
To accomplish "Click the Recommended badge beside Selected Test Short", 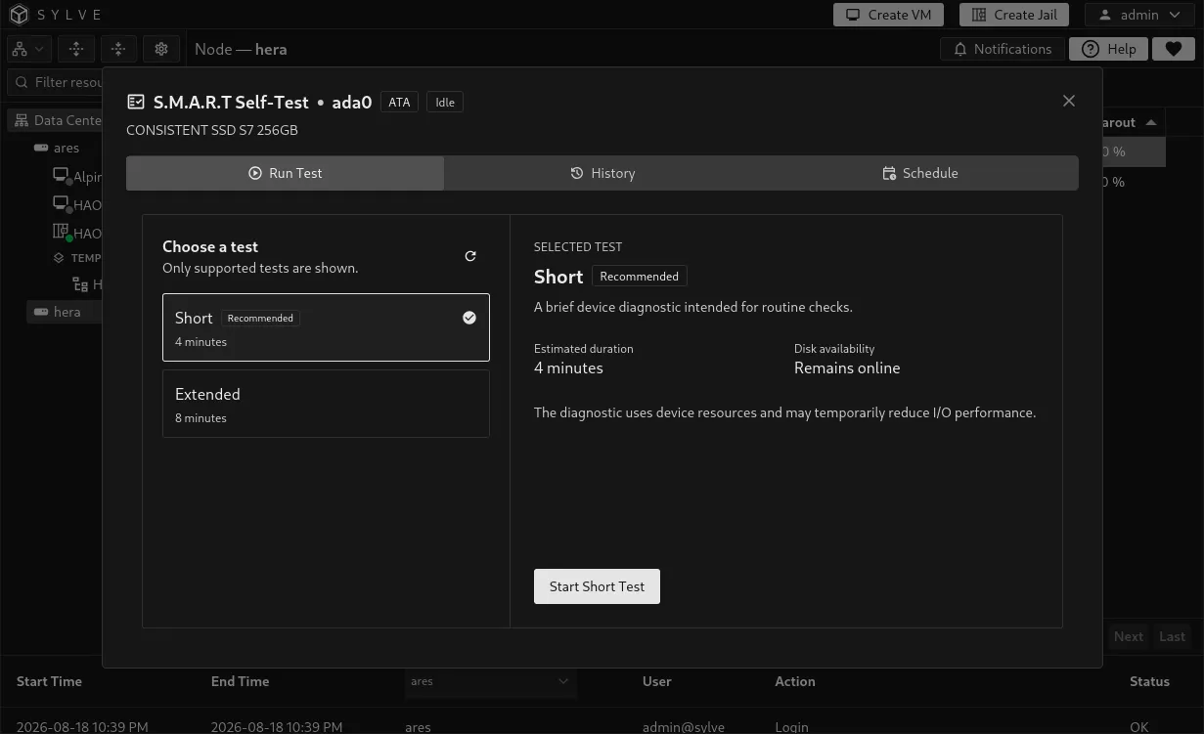I will 640,277.
